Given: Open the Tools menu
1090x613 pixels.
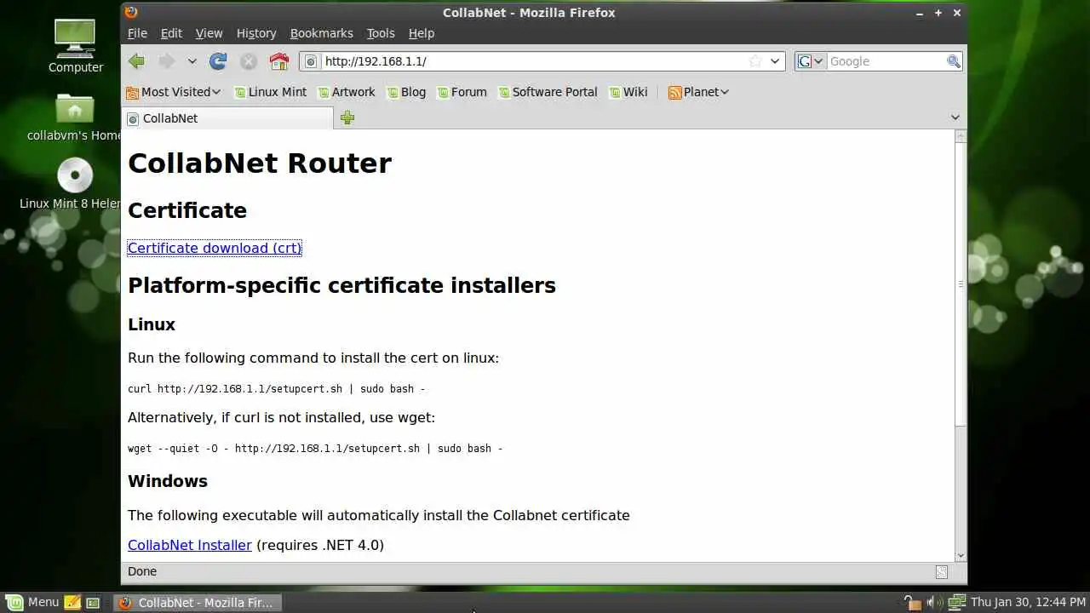Looking at the screenshot, I should tap(381, 33).
